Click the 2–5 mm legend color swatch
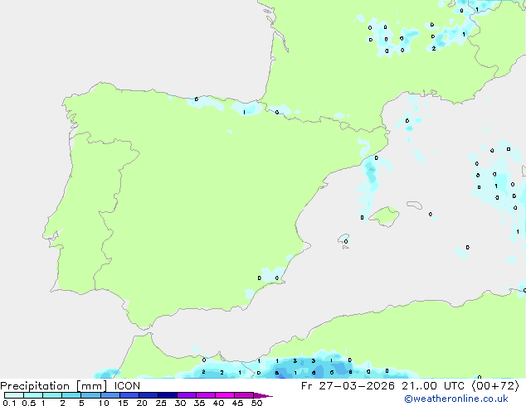The image size is (526, 406). pyautogui.click(x=71, y=395)
